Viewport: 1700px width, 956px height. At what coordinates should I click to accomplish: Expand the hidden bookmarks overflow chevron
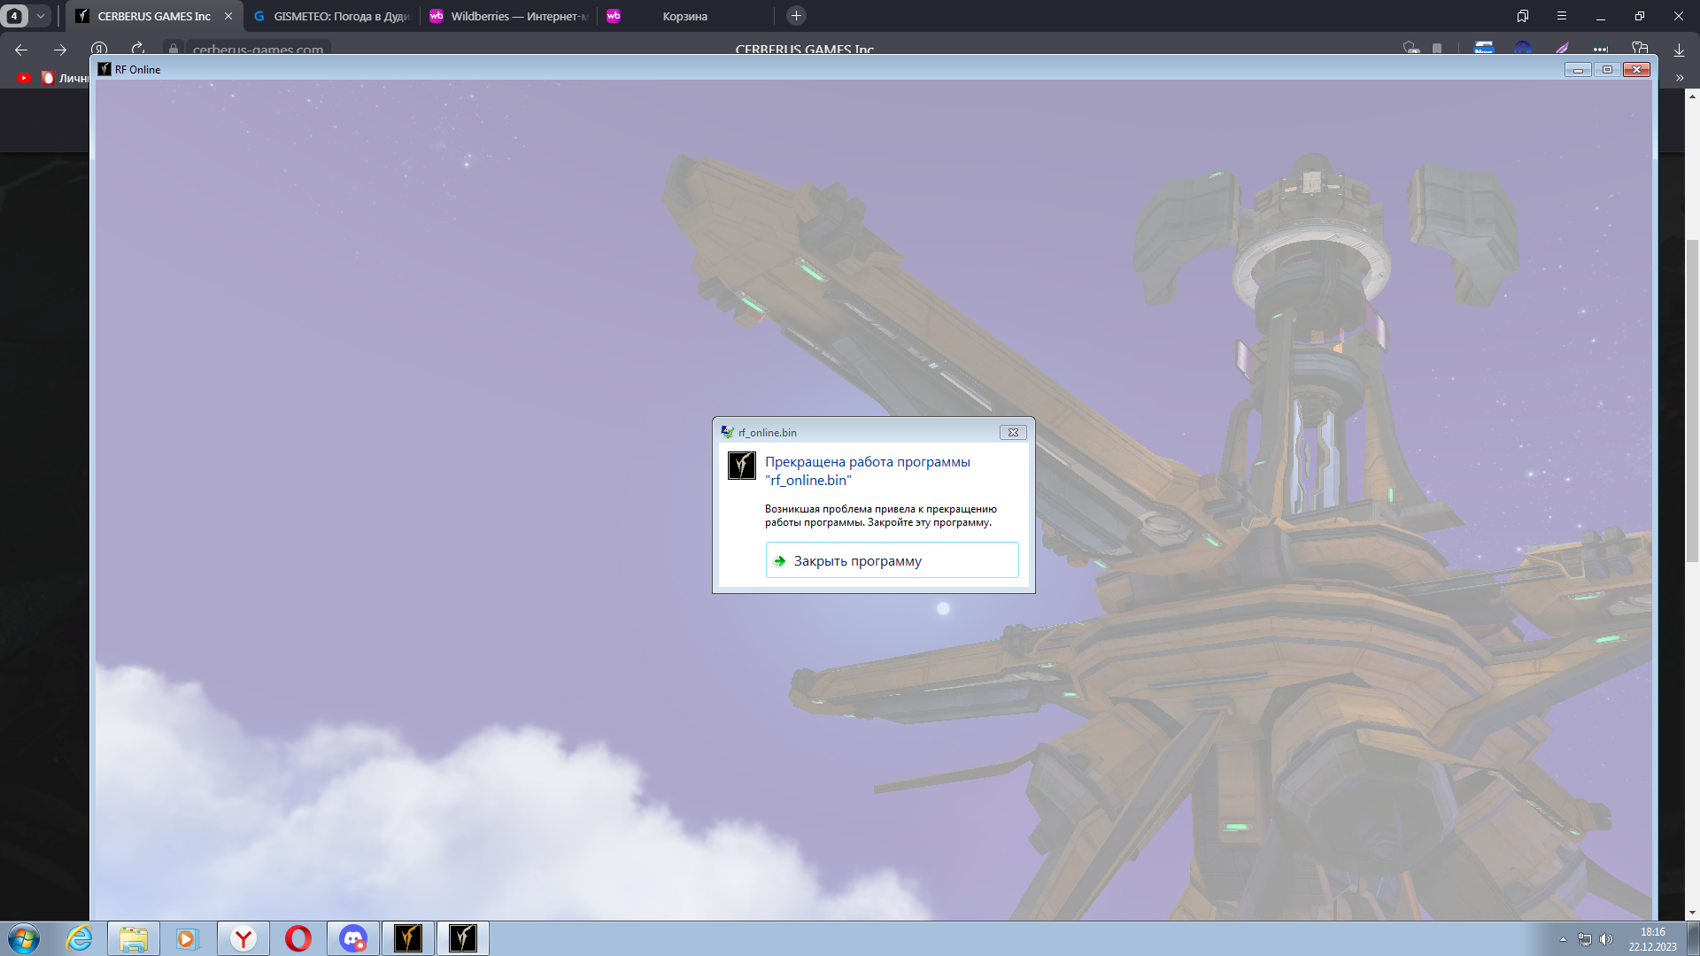click(x=1680, y=78)
